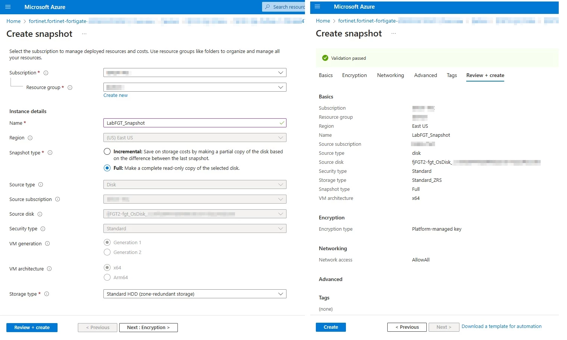Click Microsoft Azure logo text in left window
The image size is (567, 340).
(45, 7)
